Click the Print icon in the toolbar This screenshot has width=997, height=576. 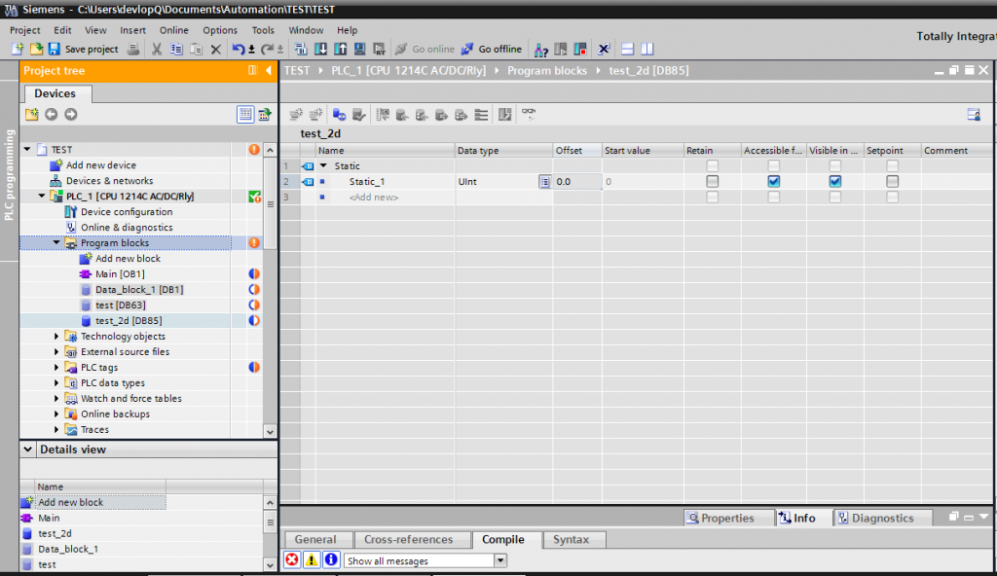point(132,49)
